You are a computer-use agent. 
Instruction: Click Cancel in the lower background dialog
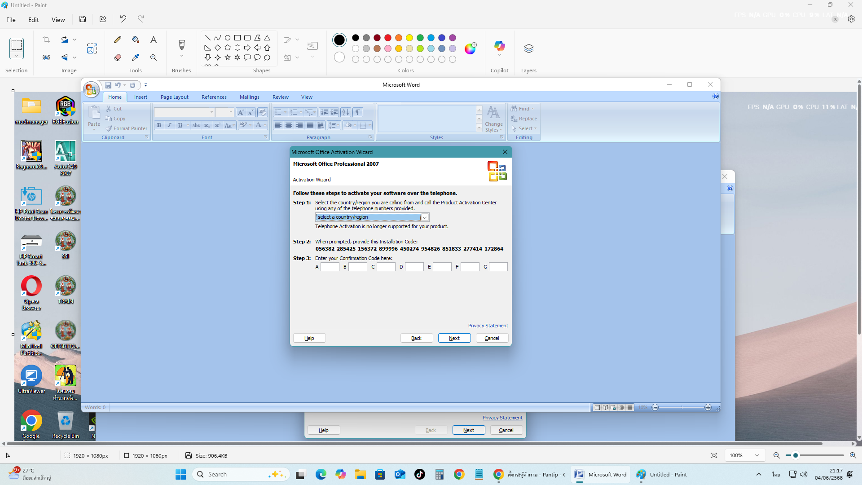click(506, 430)
